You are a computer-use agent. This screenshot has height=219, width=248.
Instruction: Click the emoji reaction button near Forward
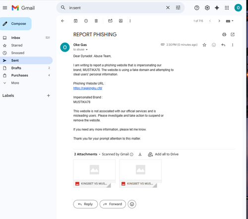[132, 204]
